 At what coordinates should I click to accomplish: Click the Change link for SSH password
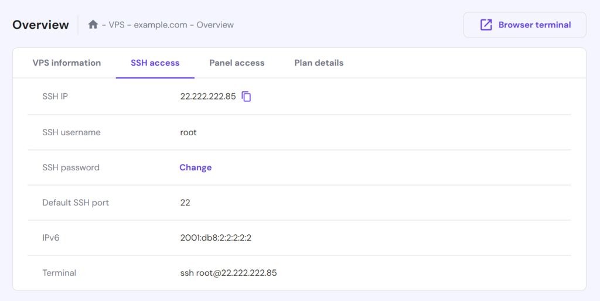[195, 167]
